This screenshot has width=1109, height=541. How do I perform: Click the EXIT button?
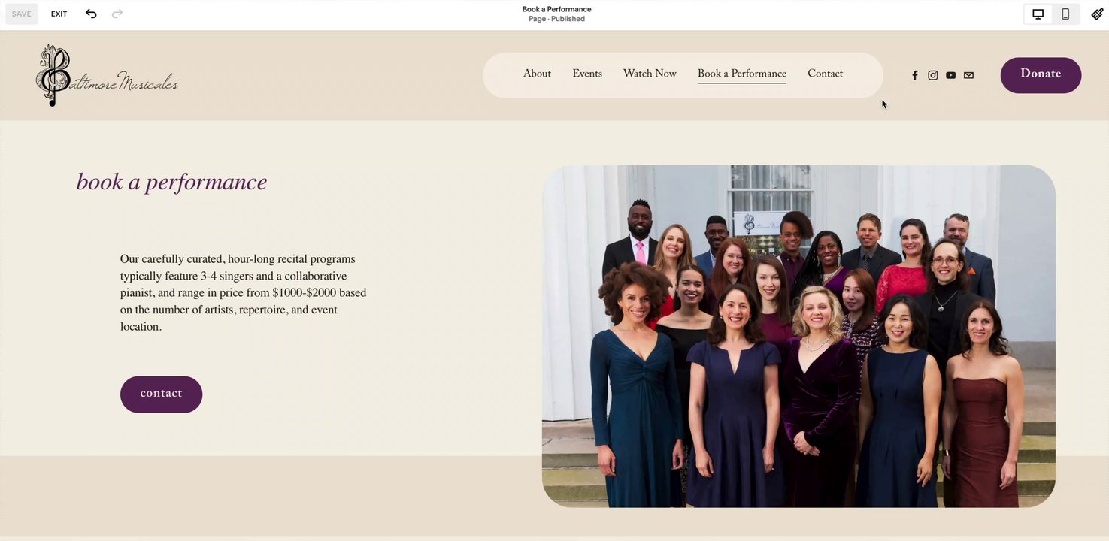59,14
